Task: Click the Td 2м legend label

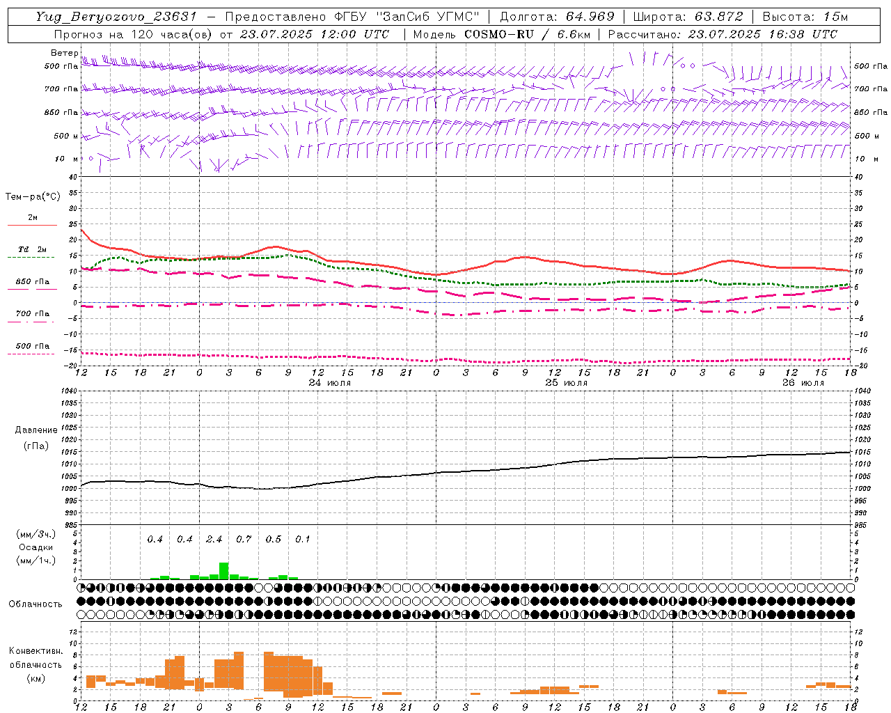Action: pyautogui.click(x=33, y=249)
